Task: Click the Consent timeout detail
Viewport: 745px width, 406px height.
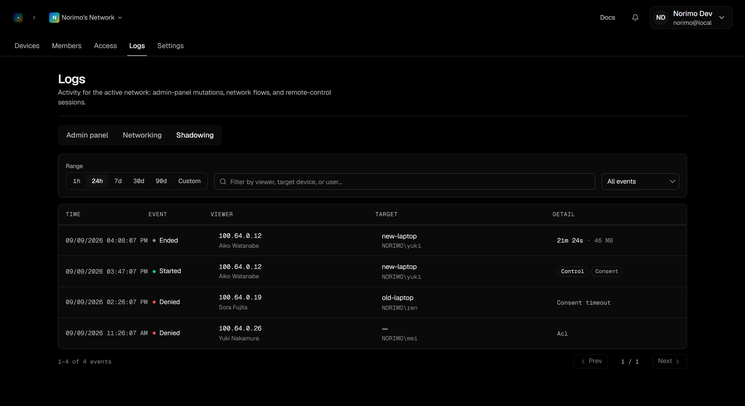Action: coord(584,303)
